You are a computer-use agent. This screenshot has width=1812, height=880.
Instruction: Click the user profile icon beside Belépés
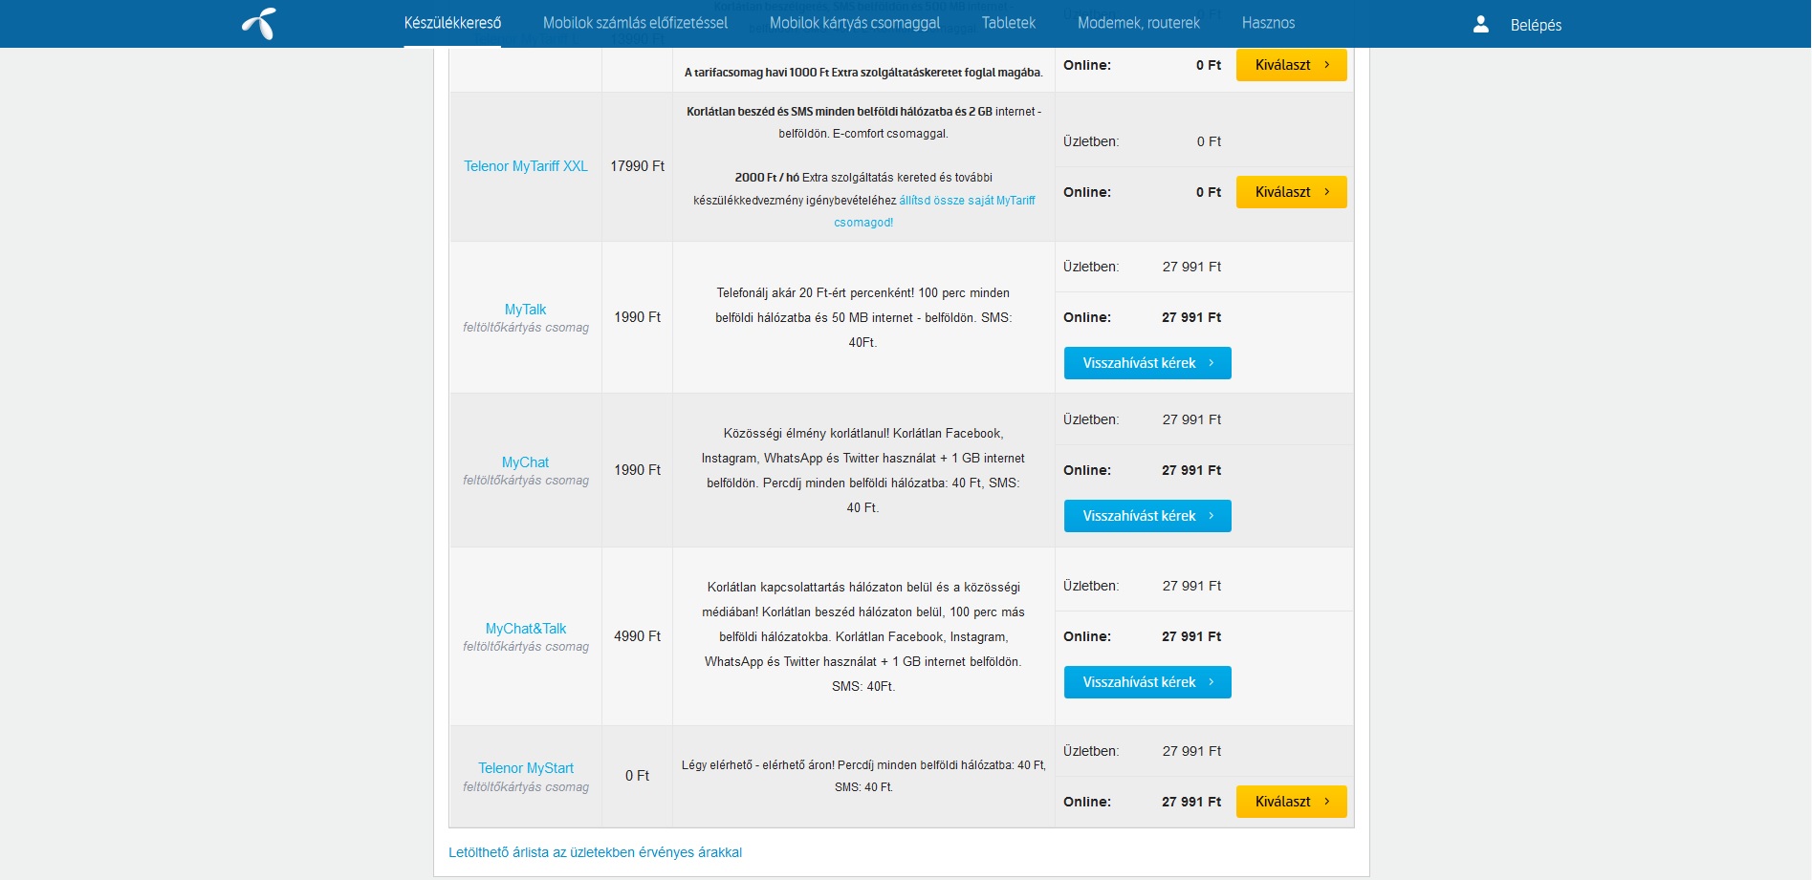pyautogui.click(x=1481, y=24)
